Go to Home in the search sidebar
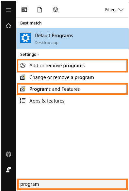Screen dimensions: 129x191 (x=8, y=25)
